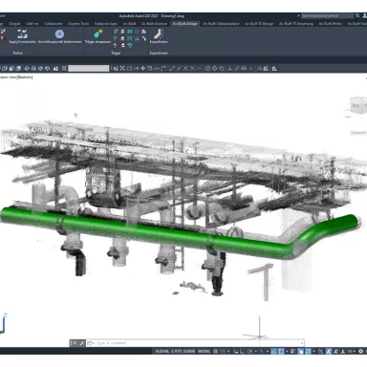Expand command line history arrow at right end
This screenshot has width=367, height=367.
pos(301,343)
